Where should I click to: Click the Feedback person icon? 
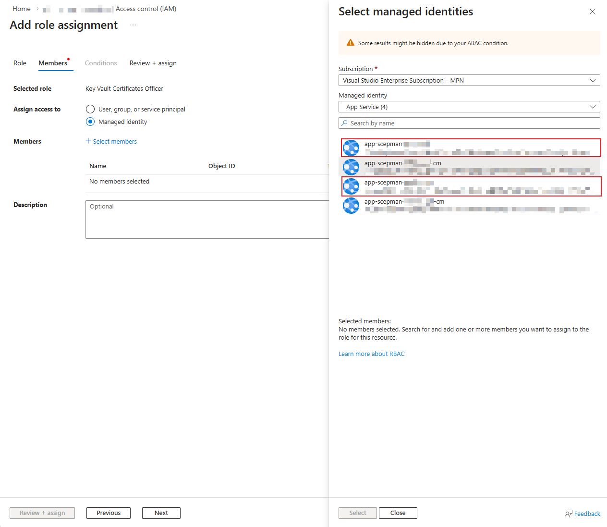point(568,514)
